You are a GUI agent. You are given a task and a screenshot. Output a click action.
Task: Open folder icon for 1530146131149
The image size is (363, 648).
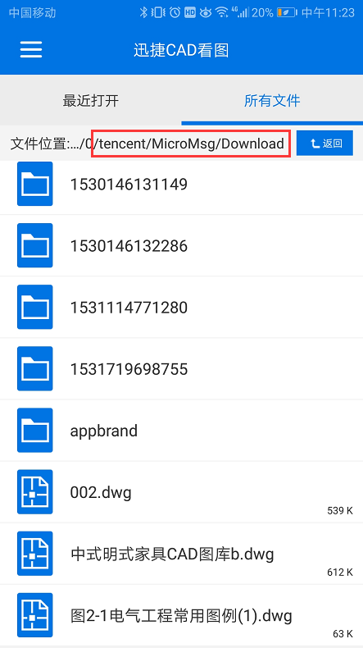(x=34, y=184)
